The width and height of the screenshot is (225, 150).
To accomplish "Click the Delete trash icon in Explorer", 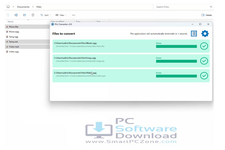I will pos(33,15).
